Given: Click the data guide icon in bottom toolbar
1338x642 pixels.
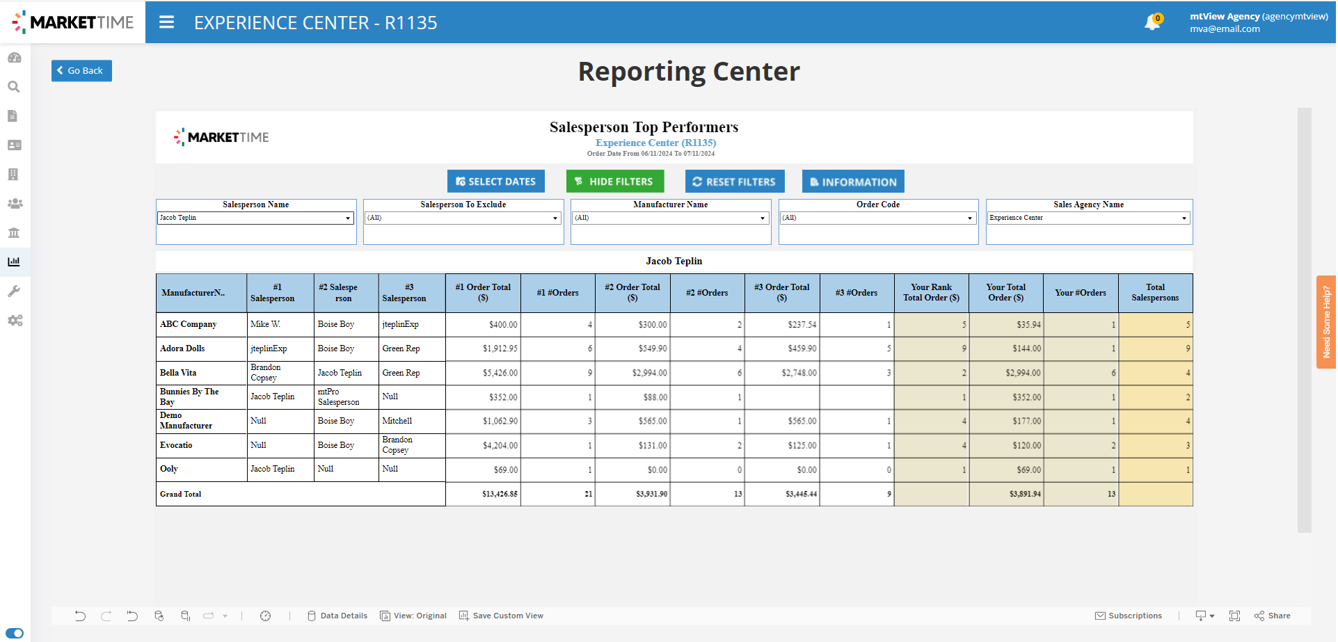Looking at the screenshot, I should tap(266, 616).
